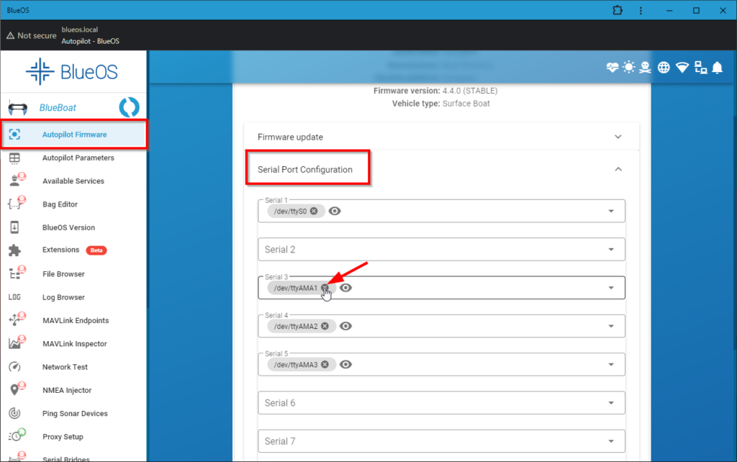Show details for Serial 5 port

[x=345, y=364]
